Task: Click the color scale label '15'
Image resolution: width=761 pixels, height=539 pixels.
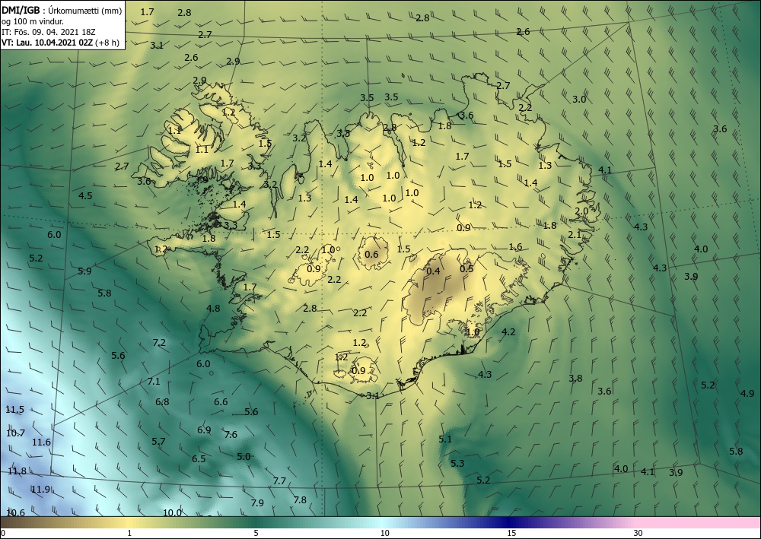Action: click(511, 533)
